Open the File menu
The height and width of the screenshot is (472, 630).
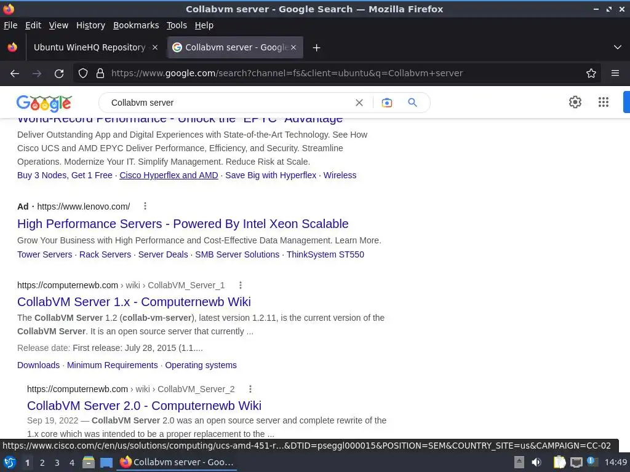point(10,25)
